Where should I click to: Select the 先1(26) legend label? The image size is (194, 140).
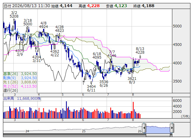click(x=10, y=82)
